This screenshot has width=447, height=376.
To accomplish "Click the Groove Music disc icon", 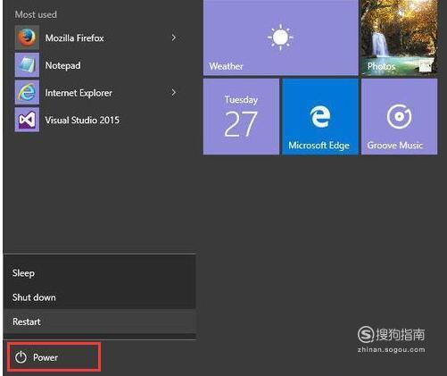I will click(x=399, y=116).
